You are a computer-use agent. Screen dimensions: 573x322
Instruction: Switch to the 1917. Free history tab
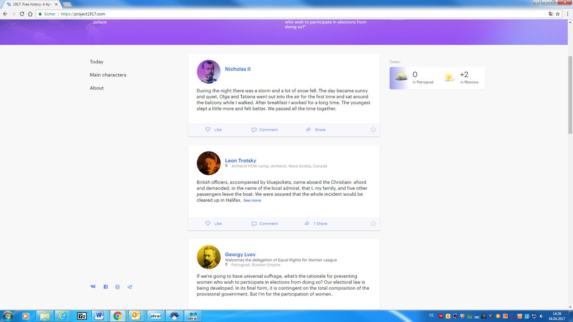pos(31,4)
